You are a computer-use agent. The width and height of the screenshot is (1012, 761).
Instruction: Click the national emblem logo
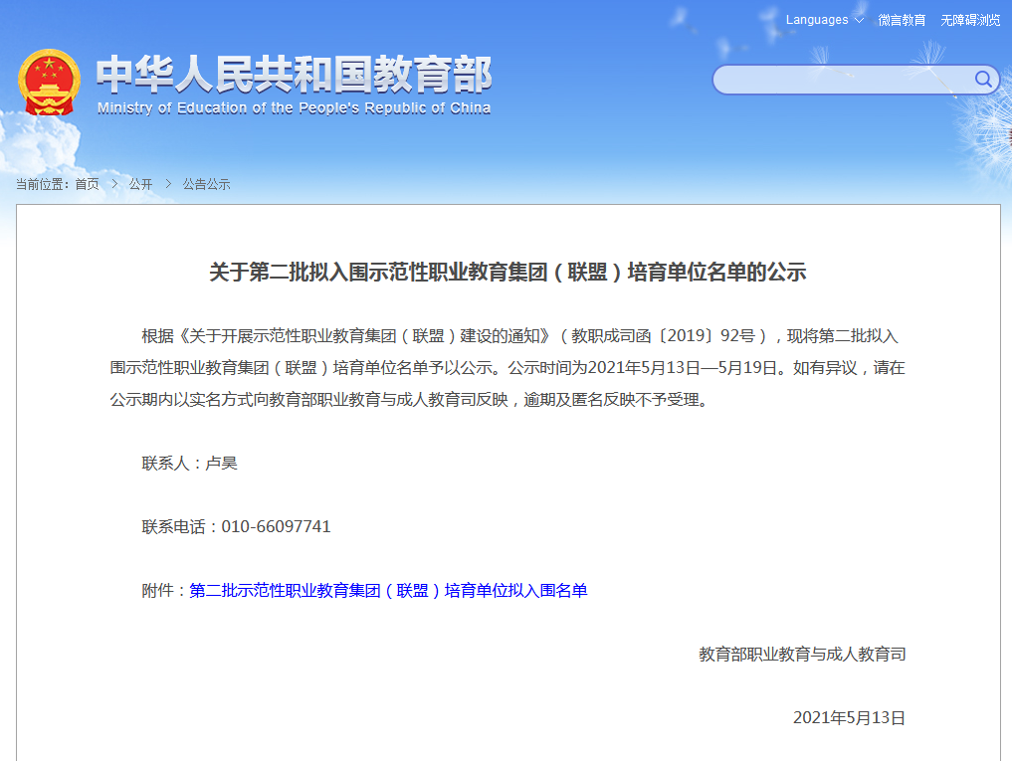[50, 82]
